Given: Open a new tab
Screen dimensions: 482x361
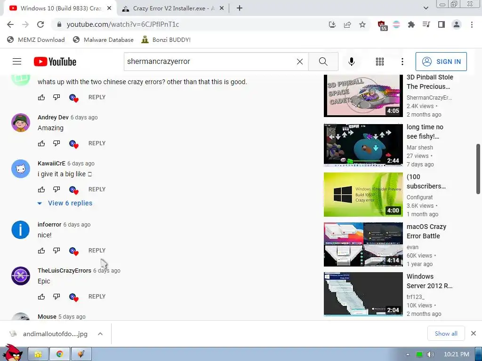Looking at the screenshot, I should coord(240,8).
